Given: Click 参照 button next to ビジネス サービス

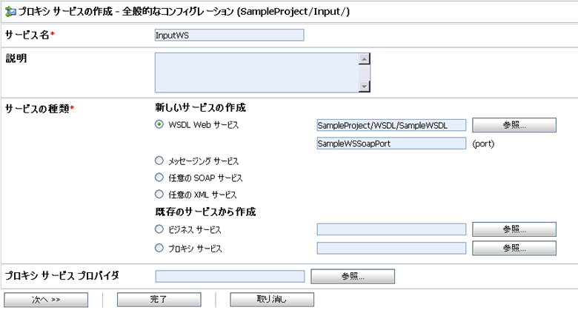Looking at the screenshot, I should click(x=514, y=229).
